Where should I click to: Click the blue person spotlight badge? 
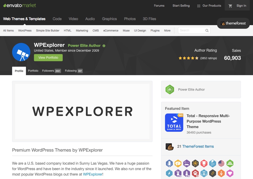pyautogui.click(x=204, y=173)
